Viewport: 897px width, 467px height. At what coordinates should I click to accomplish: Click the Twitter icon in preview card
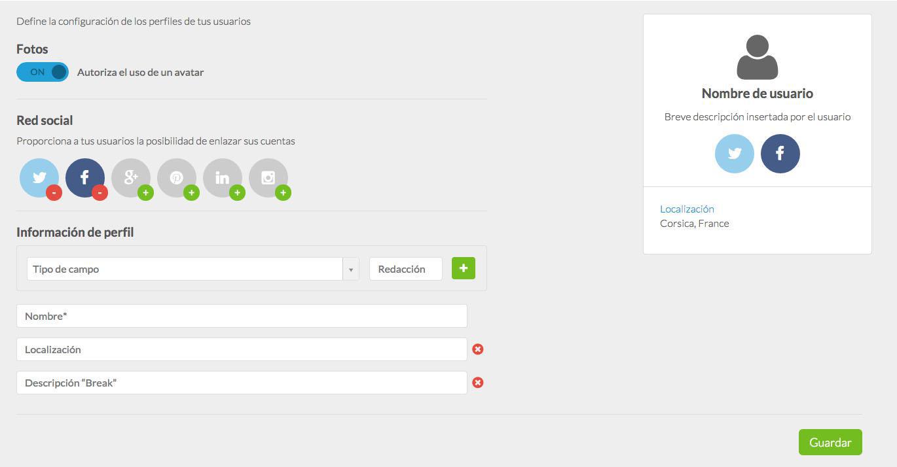coord(735,154)
